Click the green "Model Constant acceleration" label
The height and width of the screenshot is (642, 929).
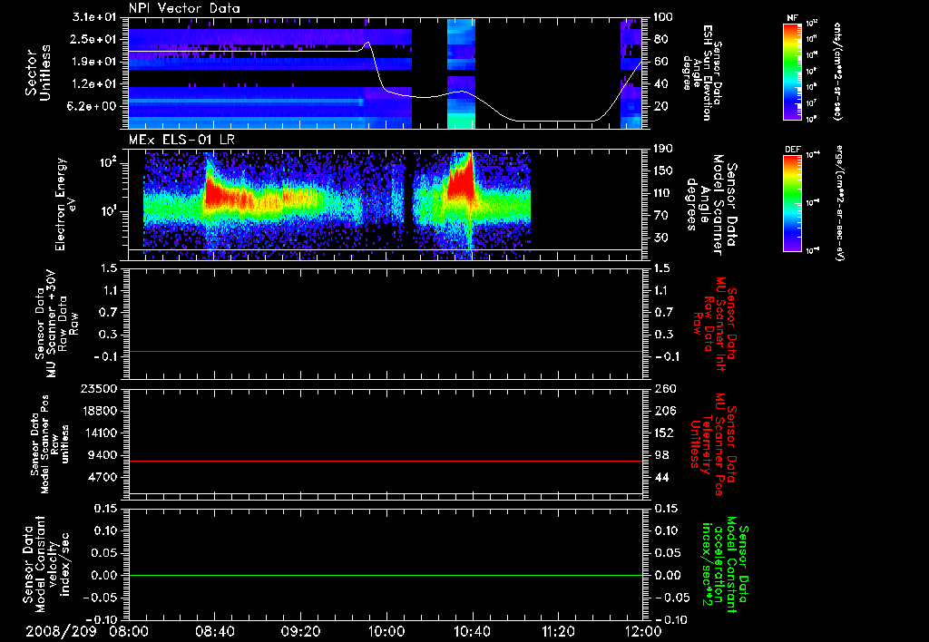725,566
